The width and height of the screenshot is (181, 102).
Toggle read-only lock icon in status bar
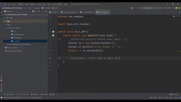(171, 98)
